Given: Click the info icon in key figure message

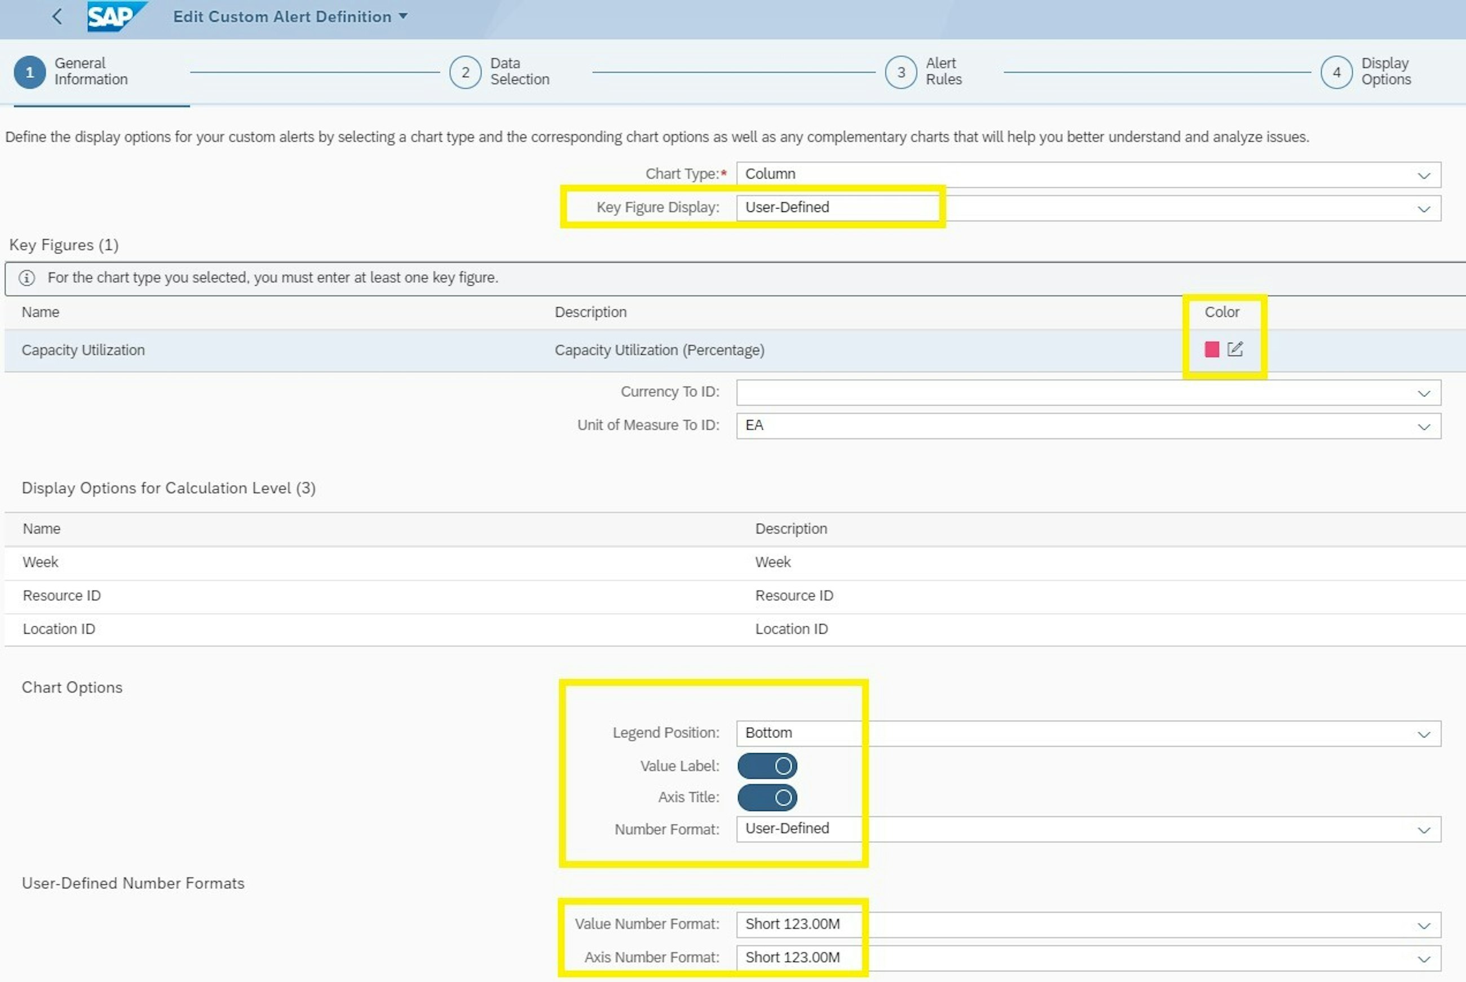Looking at the screenshot, I should tap(27, 277).
